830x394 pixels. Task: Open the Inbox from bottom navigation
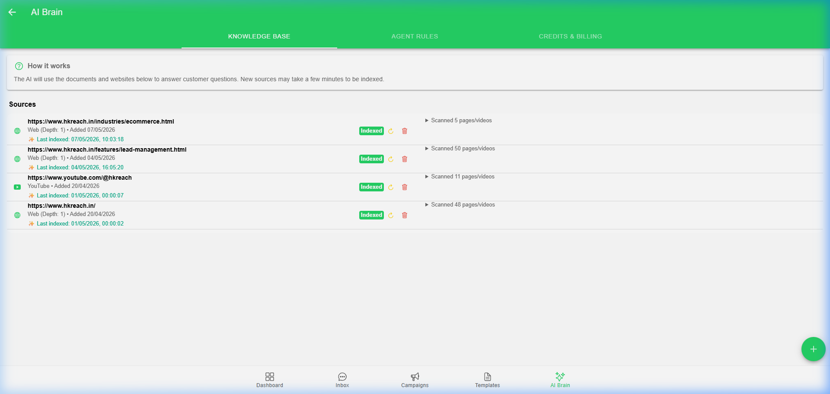342,380
